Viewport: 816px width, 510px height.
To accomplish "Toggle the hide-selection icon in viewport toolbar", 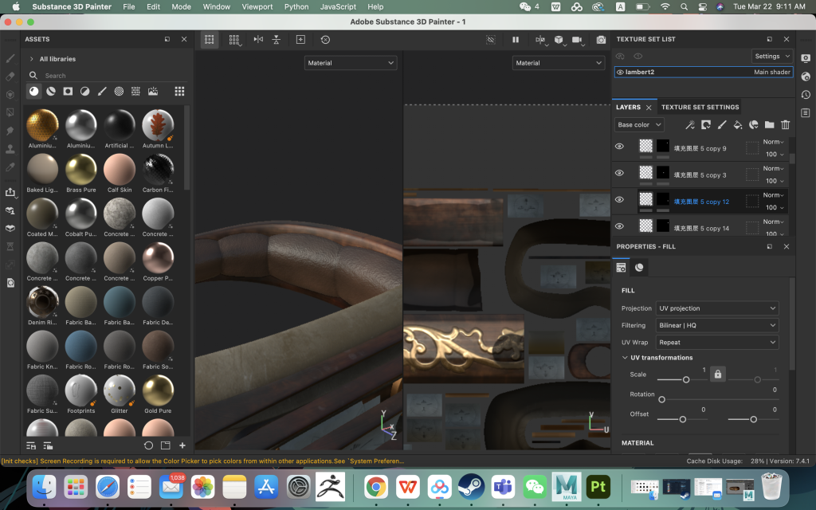I will (490, 40).
